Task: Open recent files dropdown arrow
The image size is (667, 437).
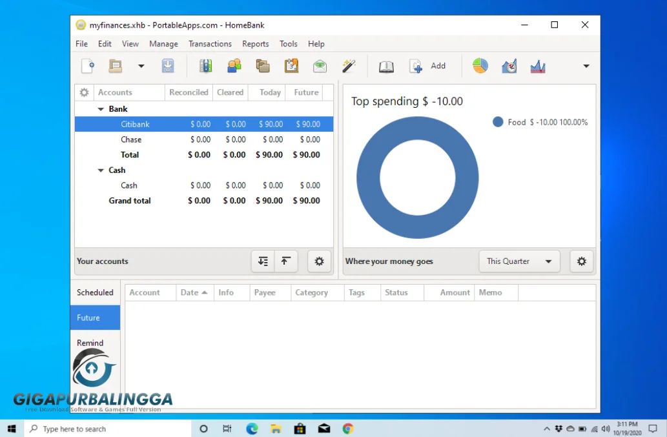Action: [x=141, y=66]
